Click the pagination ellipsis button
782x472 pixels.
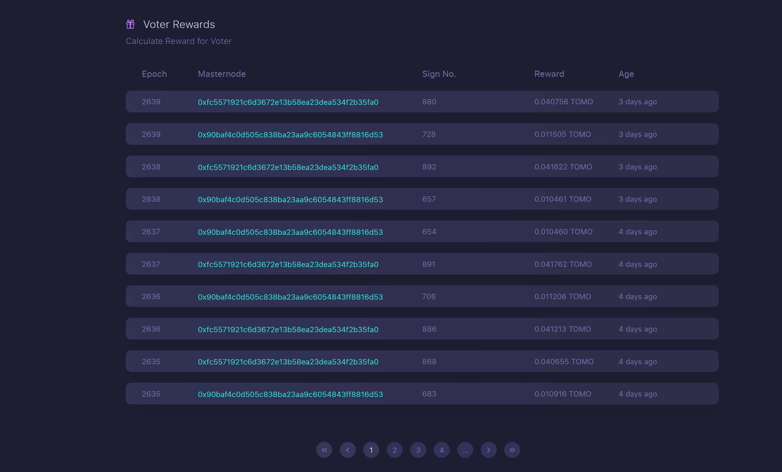[x=465, y=450]
